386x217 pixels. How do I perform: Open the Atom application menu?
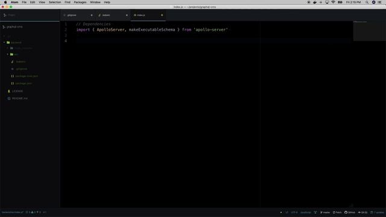pos(14,2)
